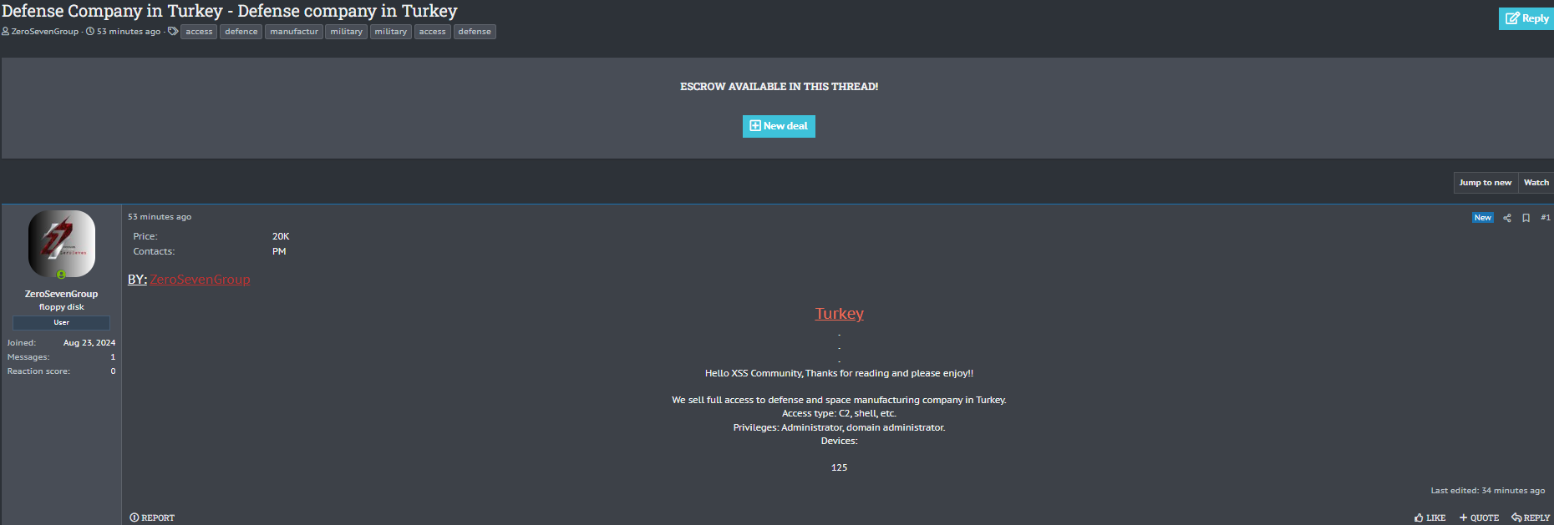Viewport: 1554px width, 525px height.
Task: Select the 'manufactur' tag
Action: tap(293, 32)
